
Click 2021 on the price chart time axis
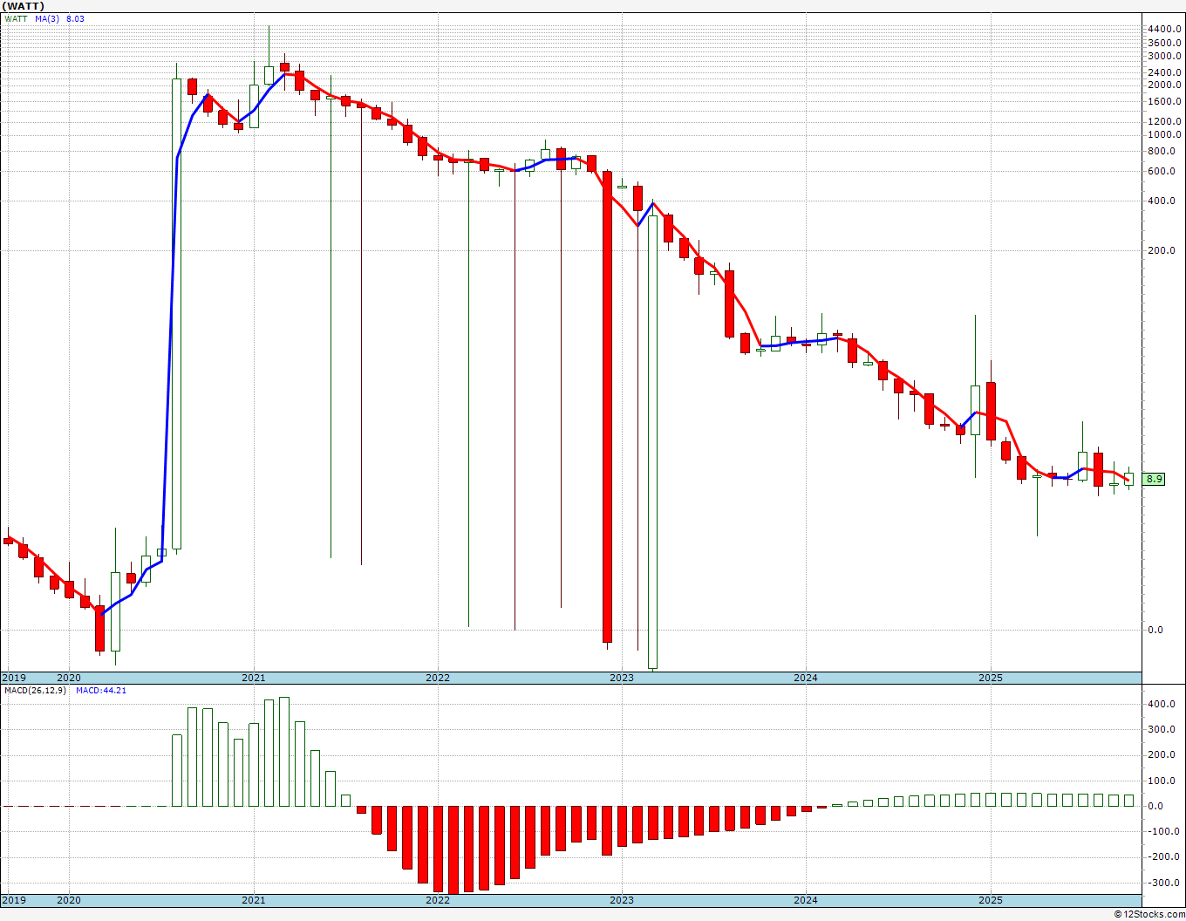pyautogui.click(x=254, y=678)
